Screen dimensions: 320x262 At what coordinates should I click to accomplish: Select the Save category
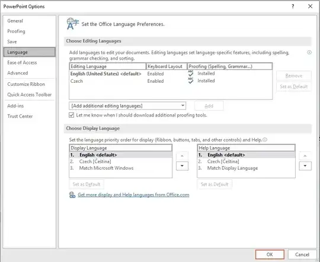coord(12,41)
